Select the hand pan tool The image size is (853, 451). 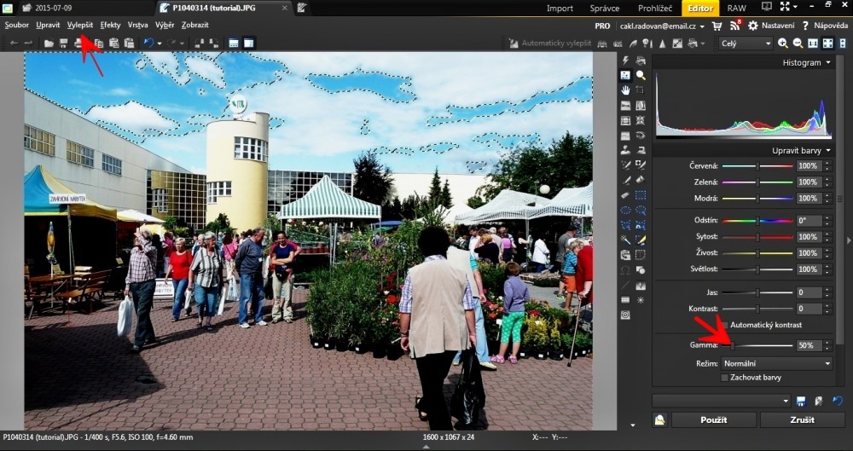click(x=625, y=90)
